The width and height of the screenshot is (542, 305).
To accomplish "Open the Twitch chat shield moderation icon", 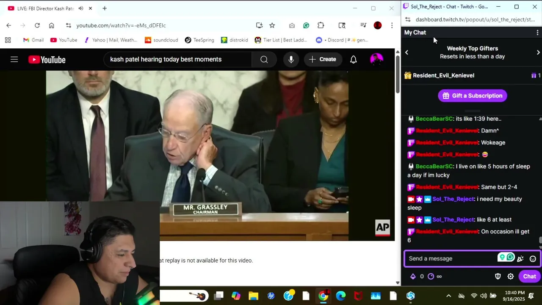I will [x=498, y=277].
